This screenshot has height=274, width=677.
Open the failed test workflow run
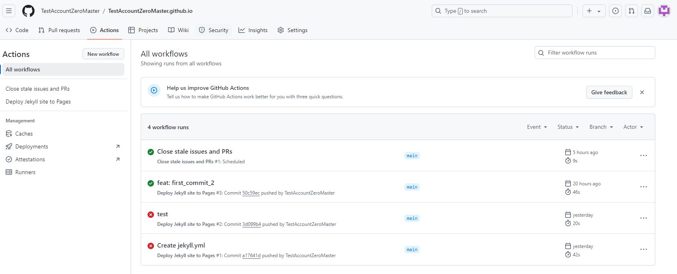coord(162,214)
